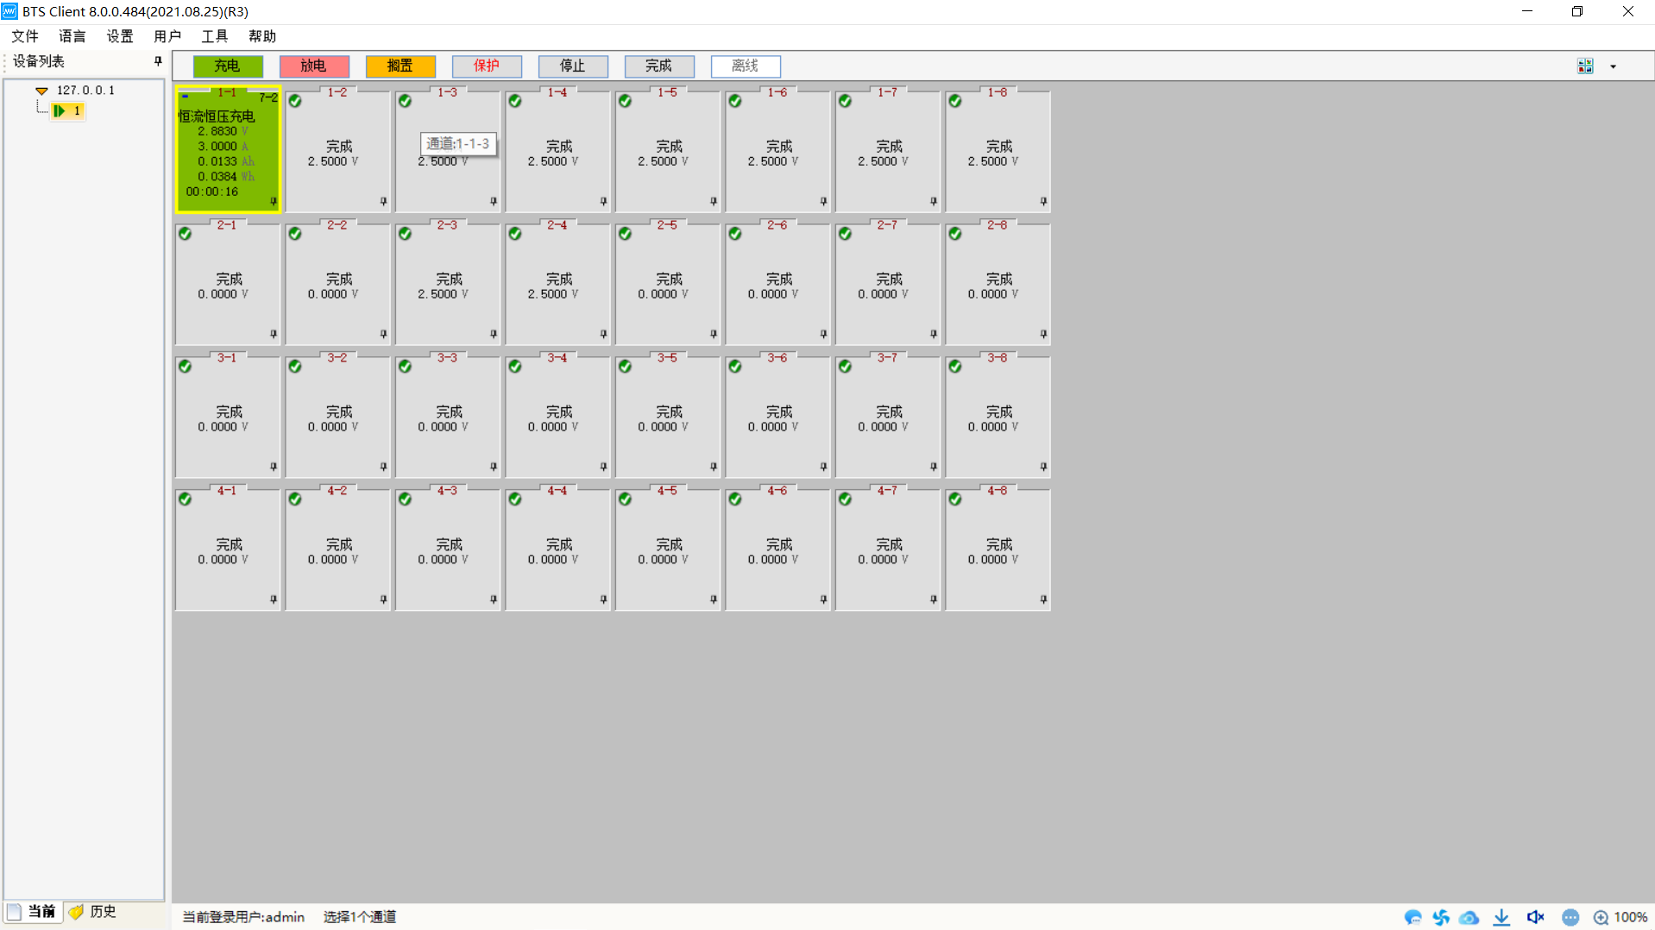Click the pin icon on channel 1-5

tap(714, 201)
